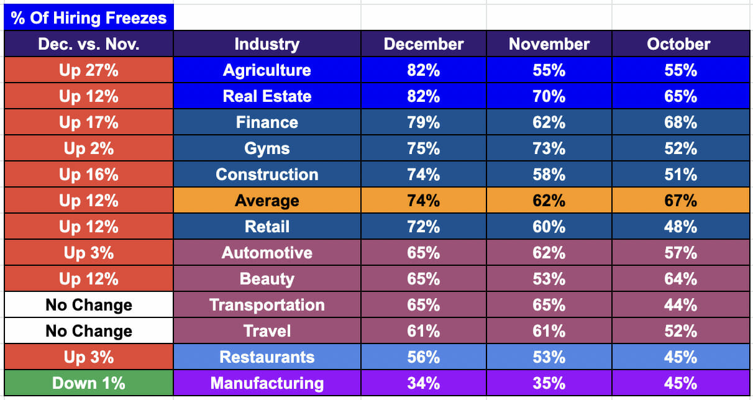Select the 'Manufacturing' industry cell

point(267,383)
